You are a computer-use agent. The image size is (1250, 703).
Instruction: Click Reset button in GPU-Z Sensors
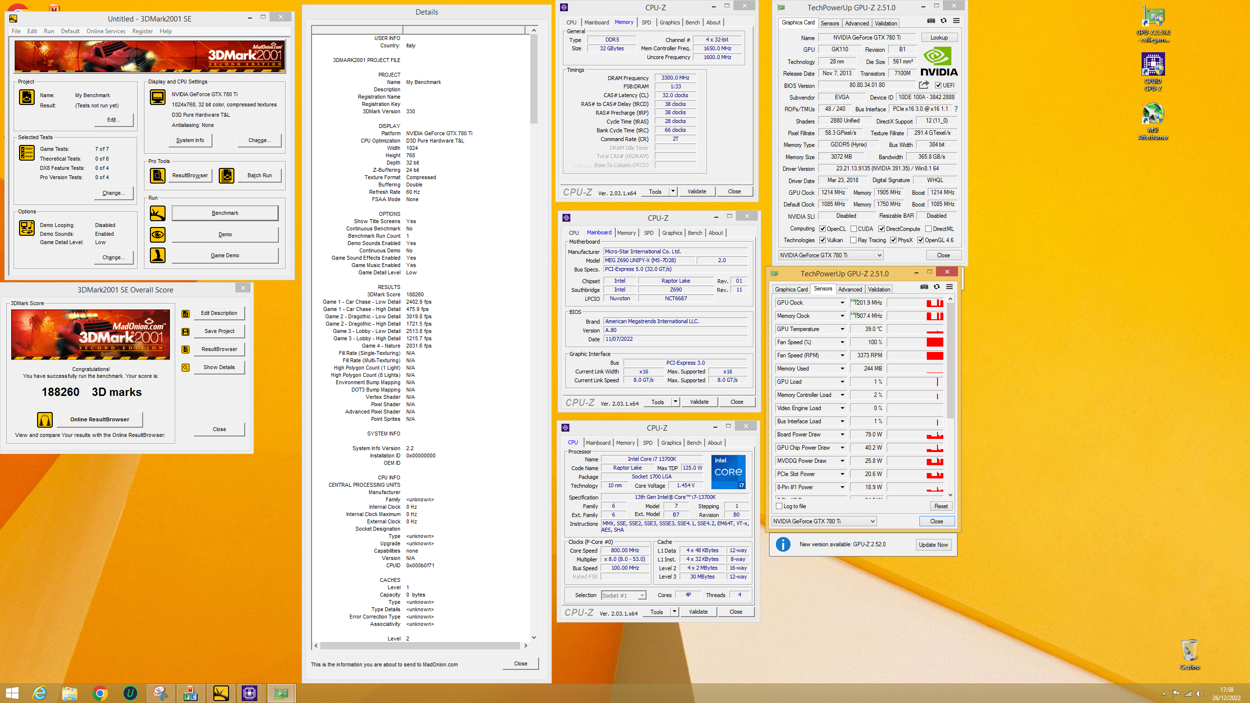point(941,506)
